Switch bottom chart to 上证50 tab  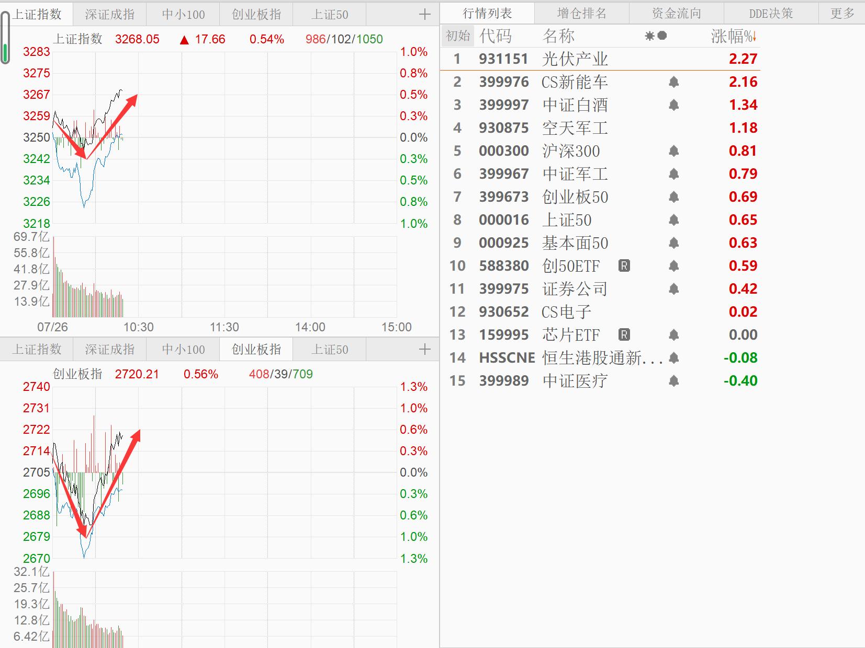click(330, 349)
